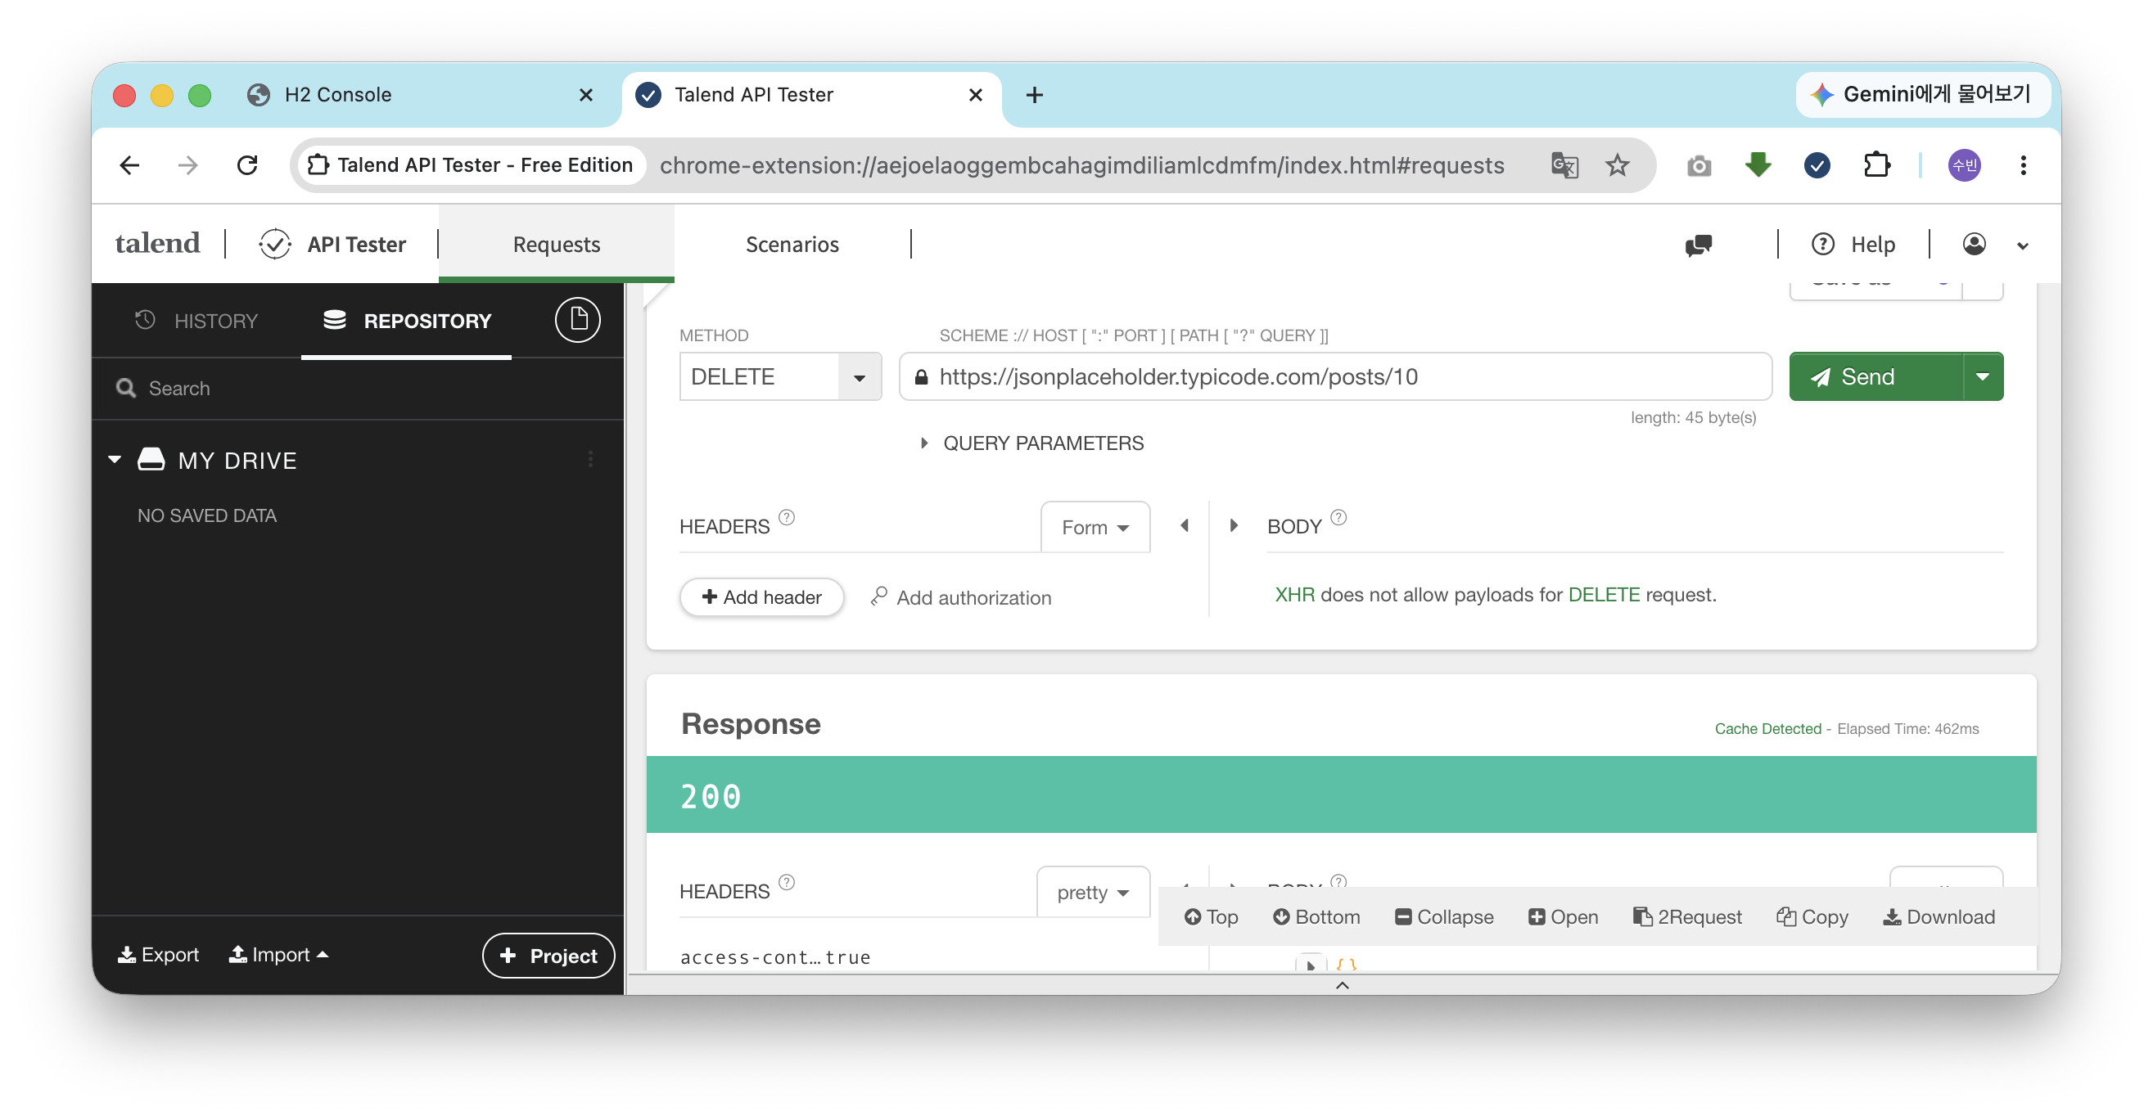2153x1116 pixels.
Task: Open the response headers pretty dropdown
Action: (x=1093, y=893)
